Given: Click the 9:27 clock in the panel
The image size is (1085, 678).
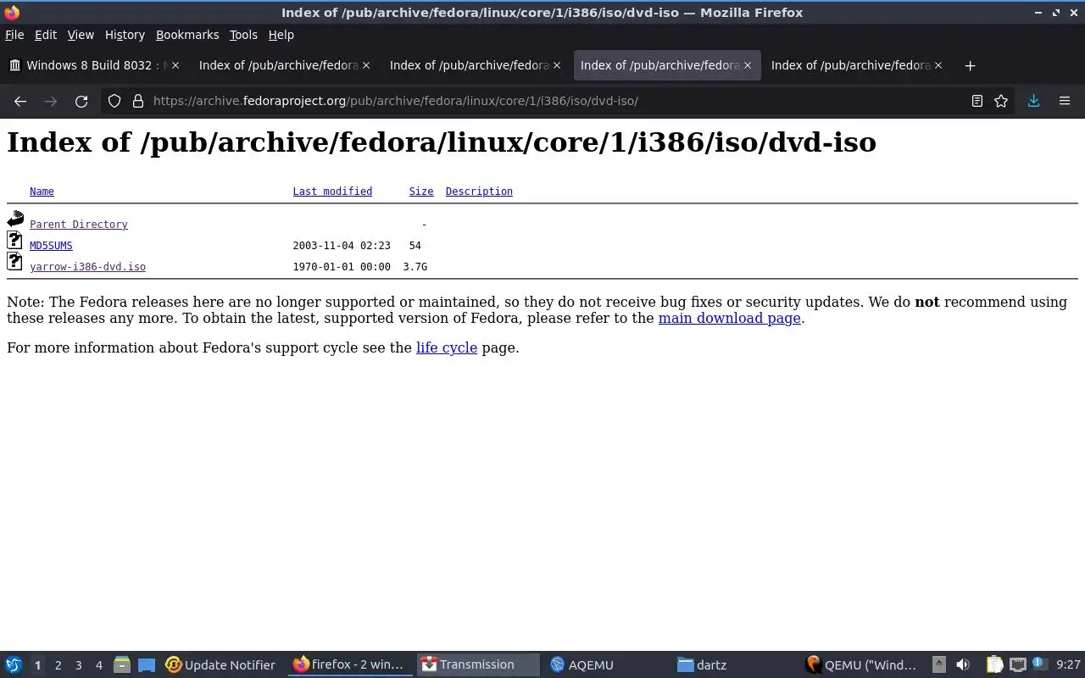Looking at the screenshot, I should [x=1068, y=665].
